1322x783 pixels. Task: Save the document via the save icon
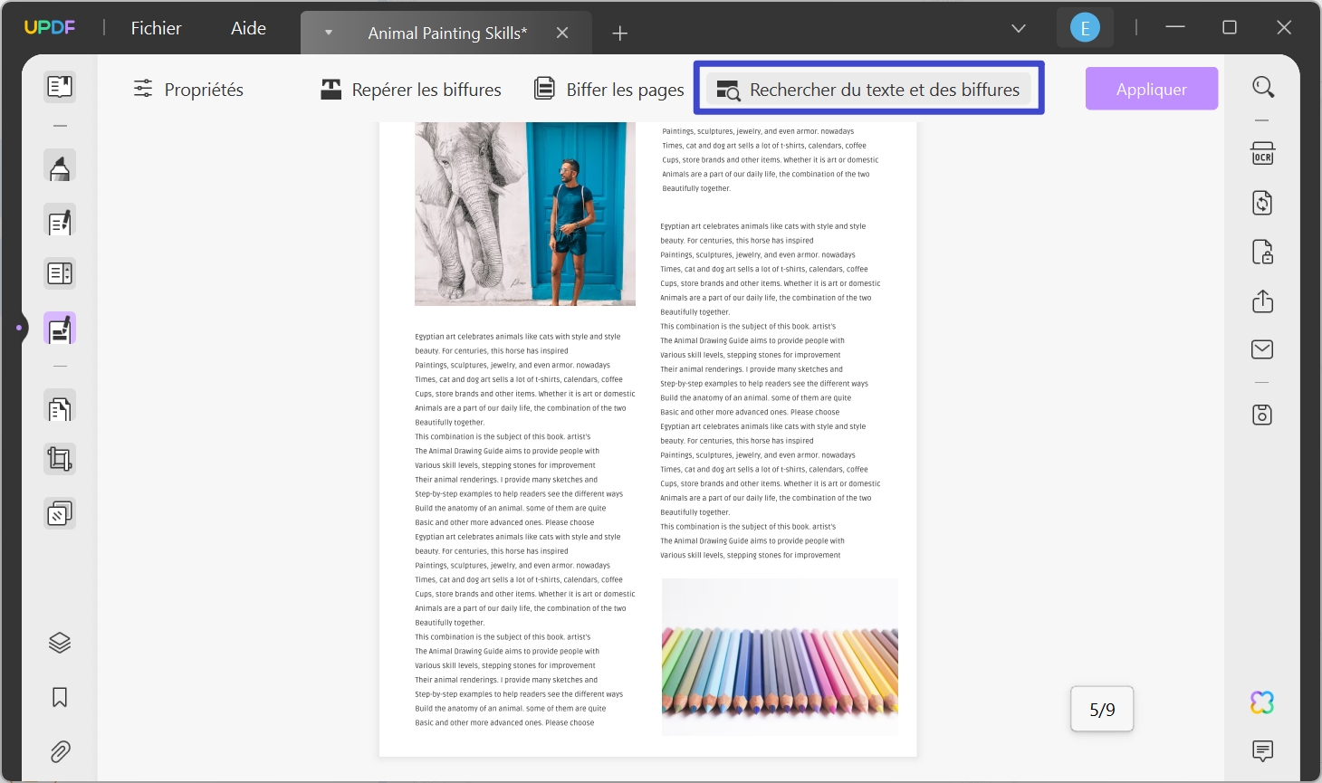(1262, 414)
